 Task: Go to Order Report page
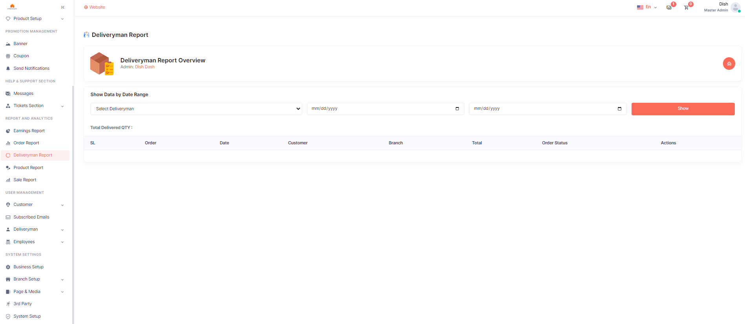[x=26, y=143]
